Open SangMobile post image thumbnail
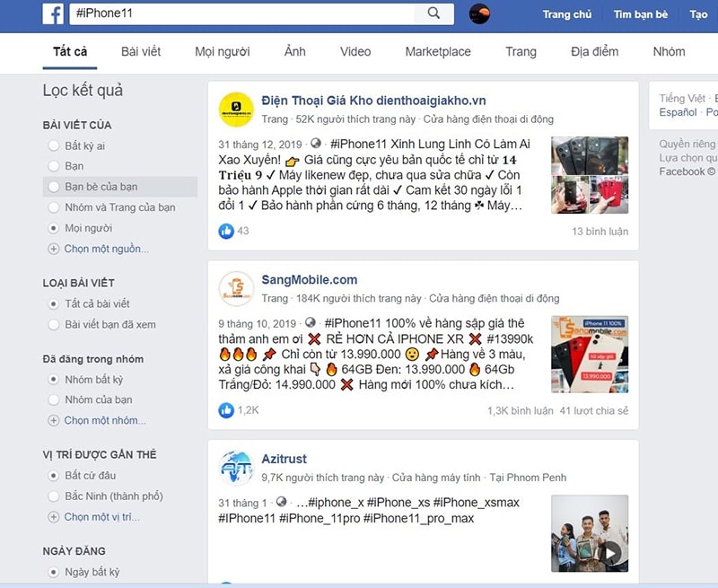The height and width of the screenshot is (588, 718). click(x=590, y=355)
